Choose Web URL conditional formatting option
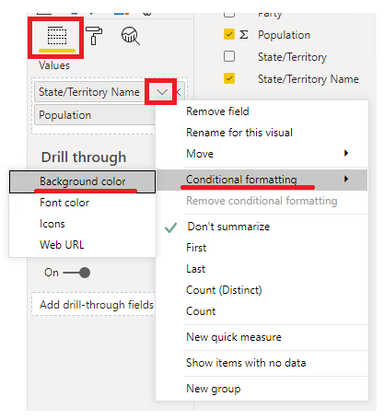The image size is (384, 420). pos(82,245)
